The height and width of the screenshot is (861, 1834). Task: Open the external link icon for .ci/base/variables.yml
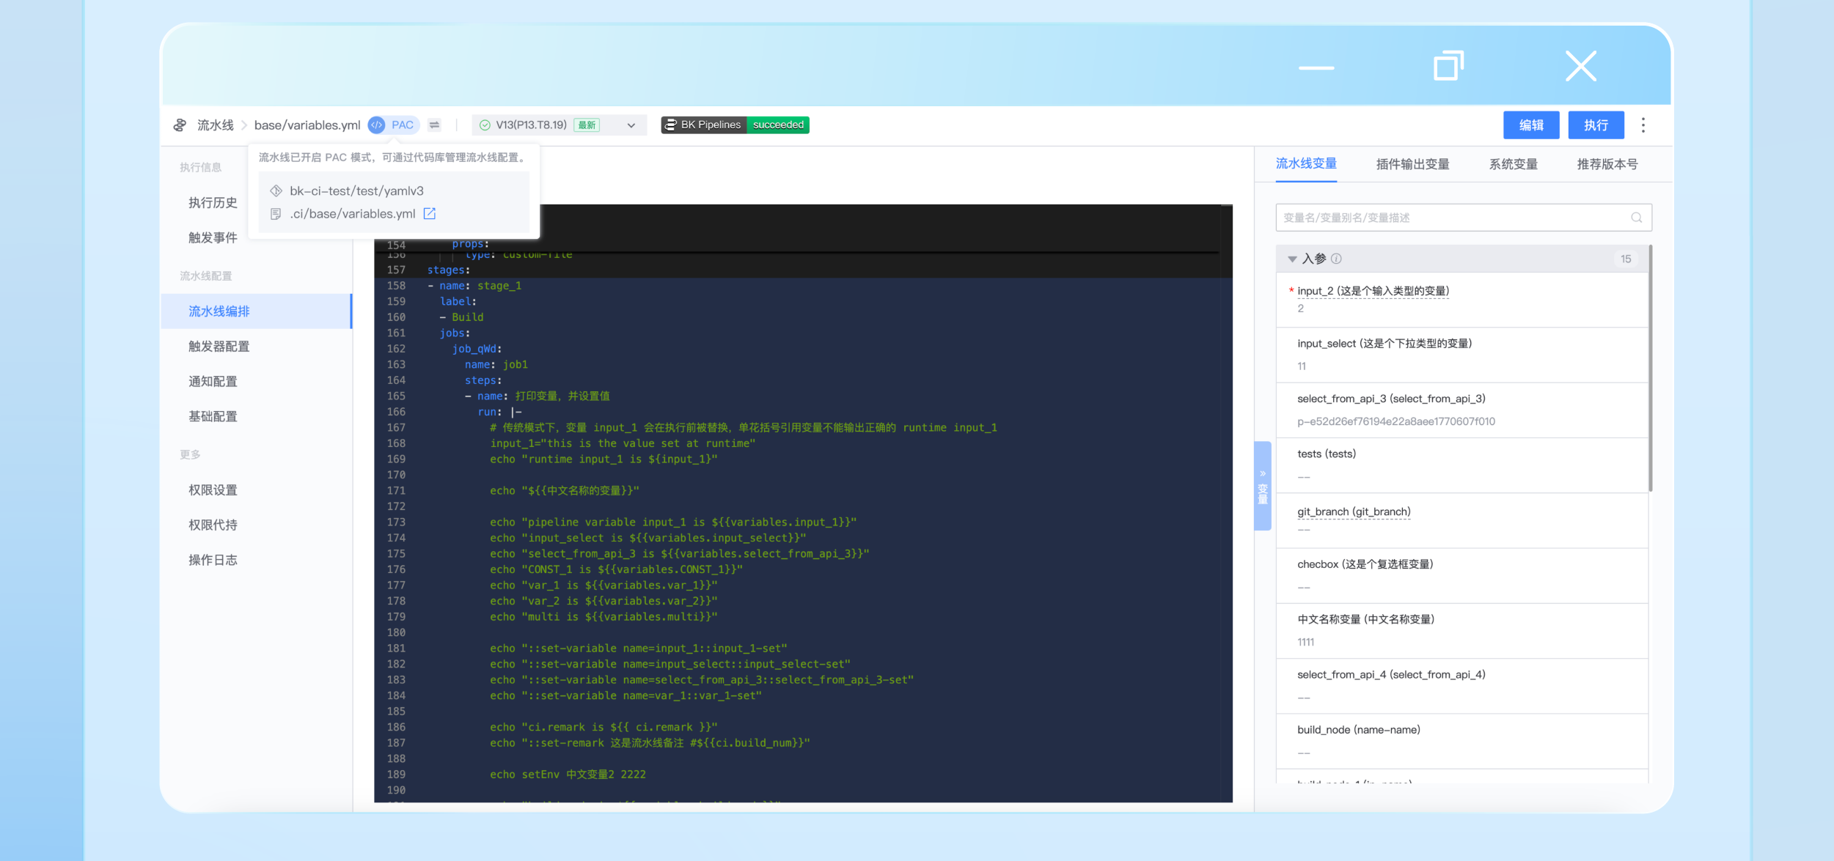pyautogui.click(x=430, y=213)
